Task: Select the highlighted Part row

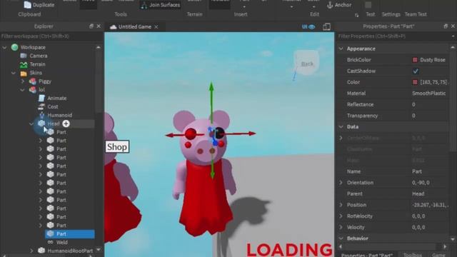Action: [70, 233]
